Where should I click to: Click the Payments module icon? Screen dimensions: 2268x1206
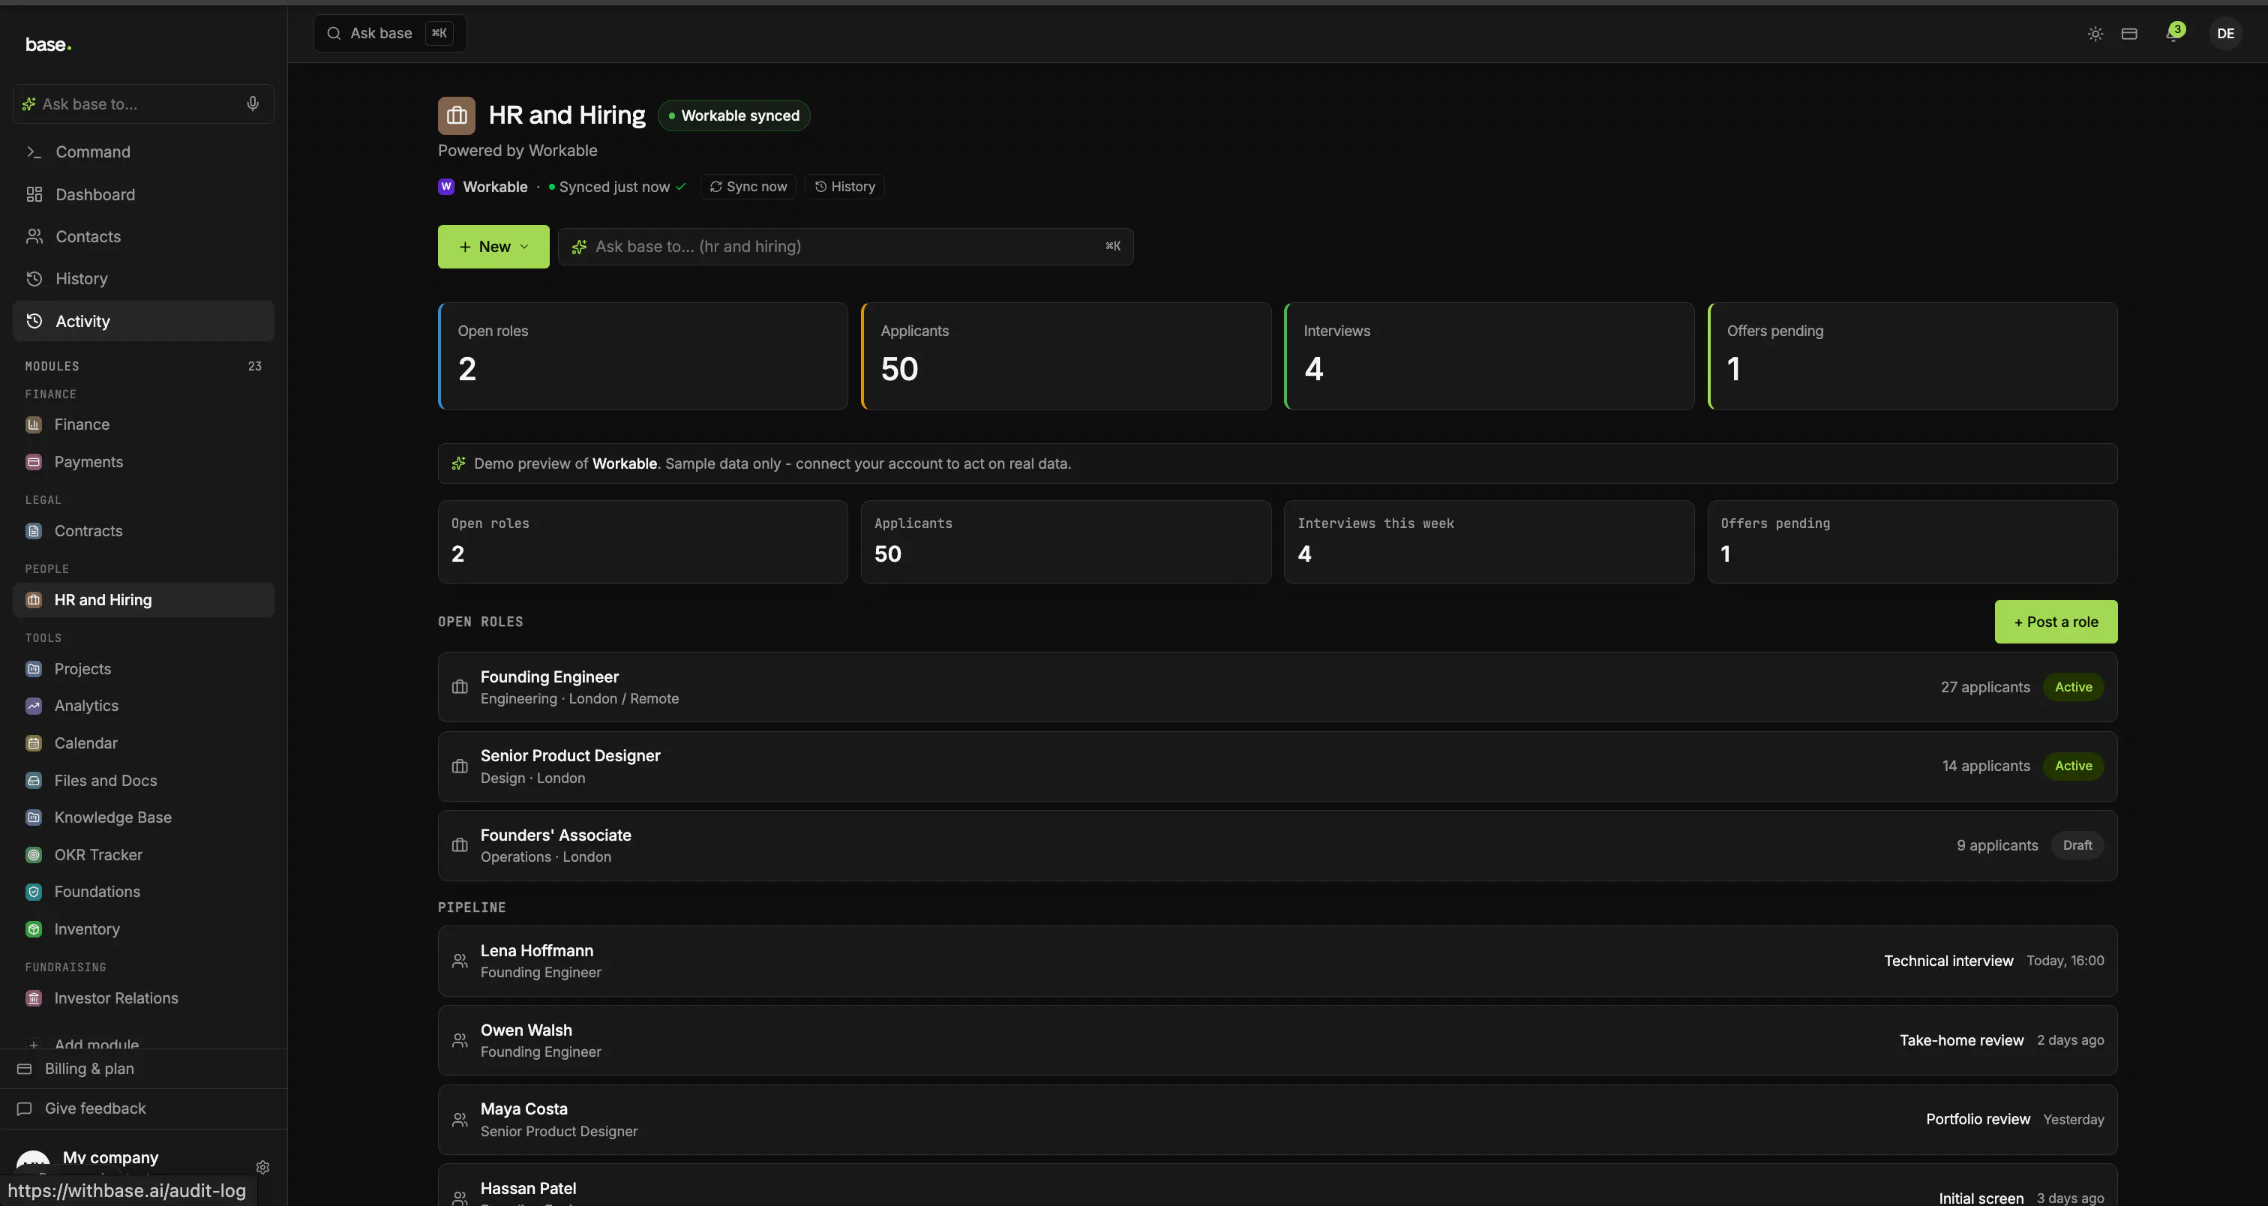coord(34,462)
